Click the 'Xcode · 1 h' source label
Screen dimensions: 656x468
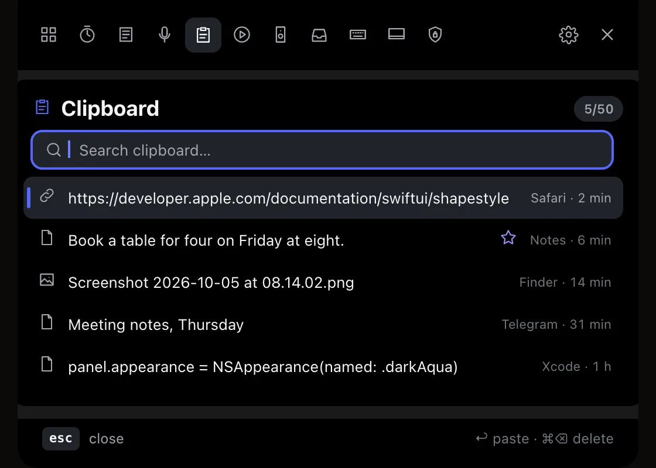click(x=576, y=367)
